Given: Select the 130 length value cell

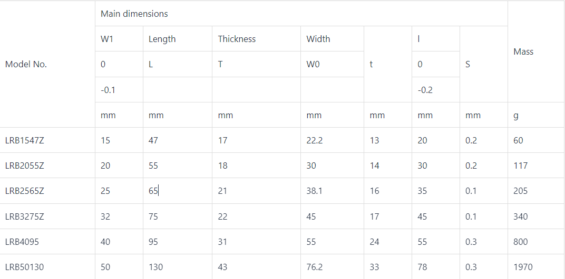Looking at the screenshot, I should (x=177, y=267).
